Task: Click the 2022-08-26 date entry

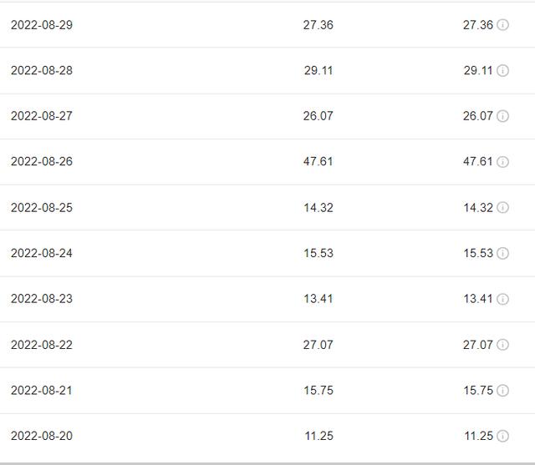Action: click(x=42, y=161)
